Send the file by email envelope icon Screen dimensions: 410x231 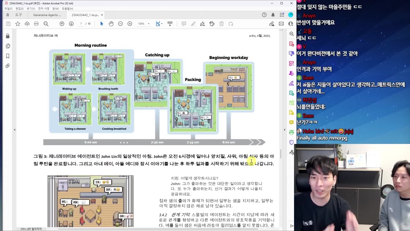point(281,24)
